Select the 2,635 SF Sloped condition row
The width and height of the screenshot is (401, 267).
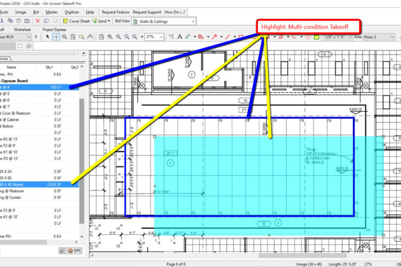click(39, 184)
